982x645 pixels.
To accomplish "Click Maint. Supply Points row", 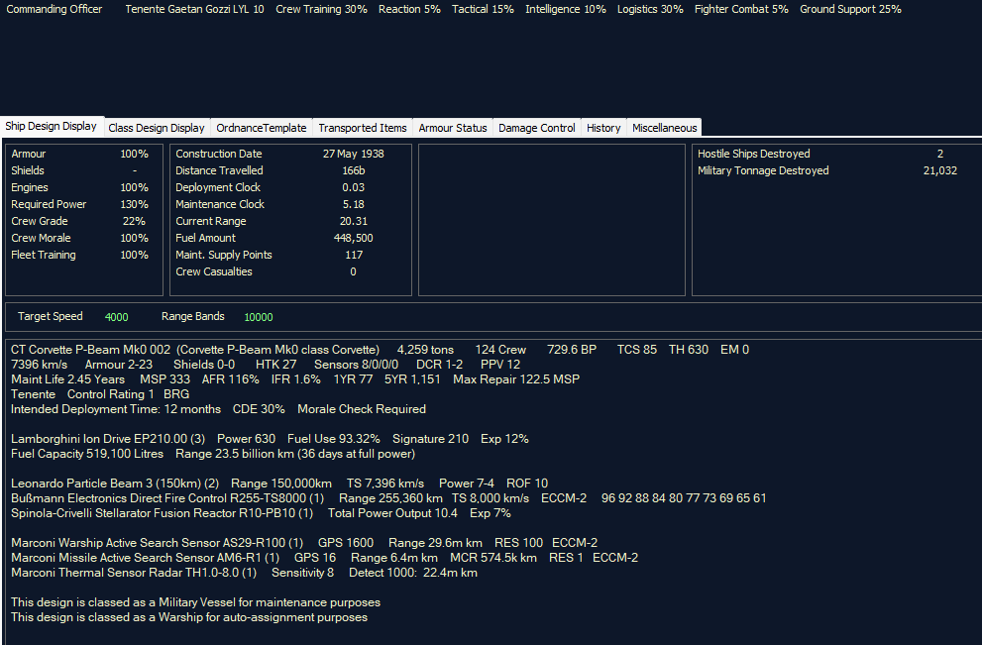I will [x=270, y=255].
